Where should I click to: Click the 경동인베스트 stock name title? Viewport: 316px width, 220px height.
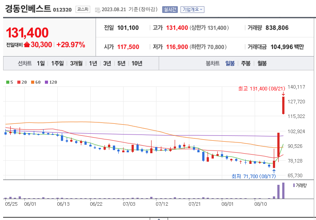28,9
